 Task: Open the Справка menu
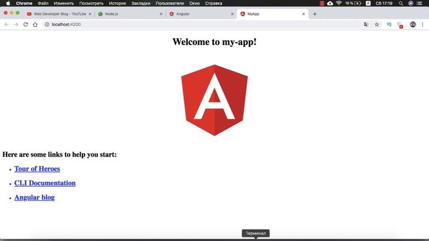(214, 3)
